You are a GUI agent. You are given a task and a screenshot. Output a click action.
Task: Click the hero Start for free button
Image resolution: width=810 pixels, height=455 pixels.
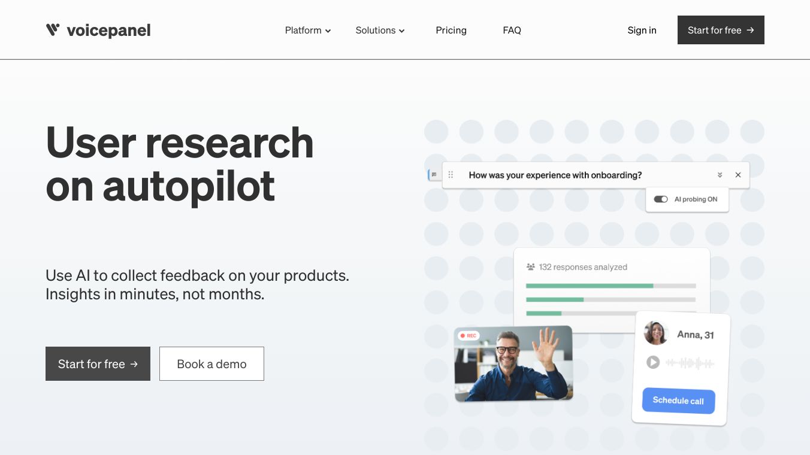[x=98, y=363]
